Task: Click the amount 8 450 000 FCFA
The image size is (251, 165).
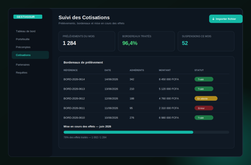Action: click(x=169, y=79)
